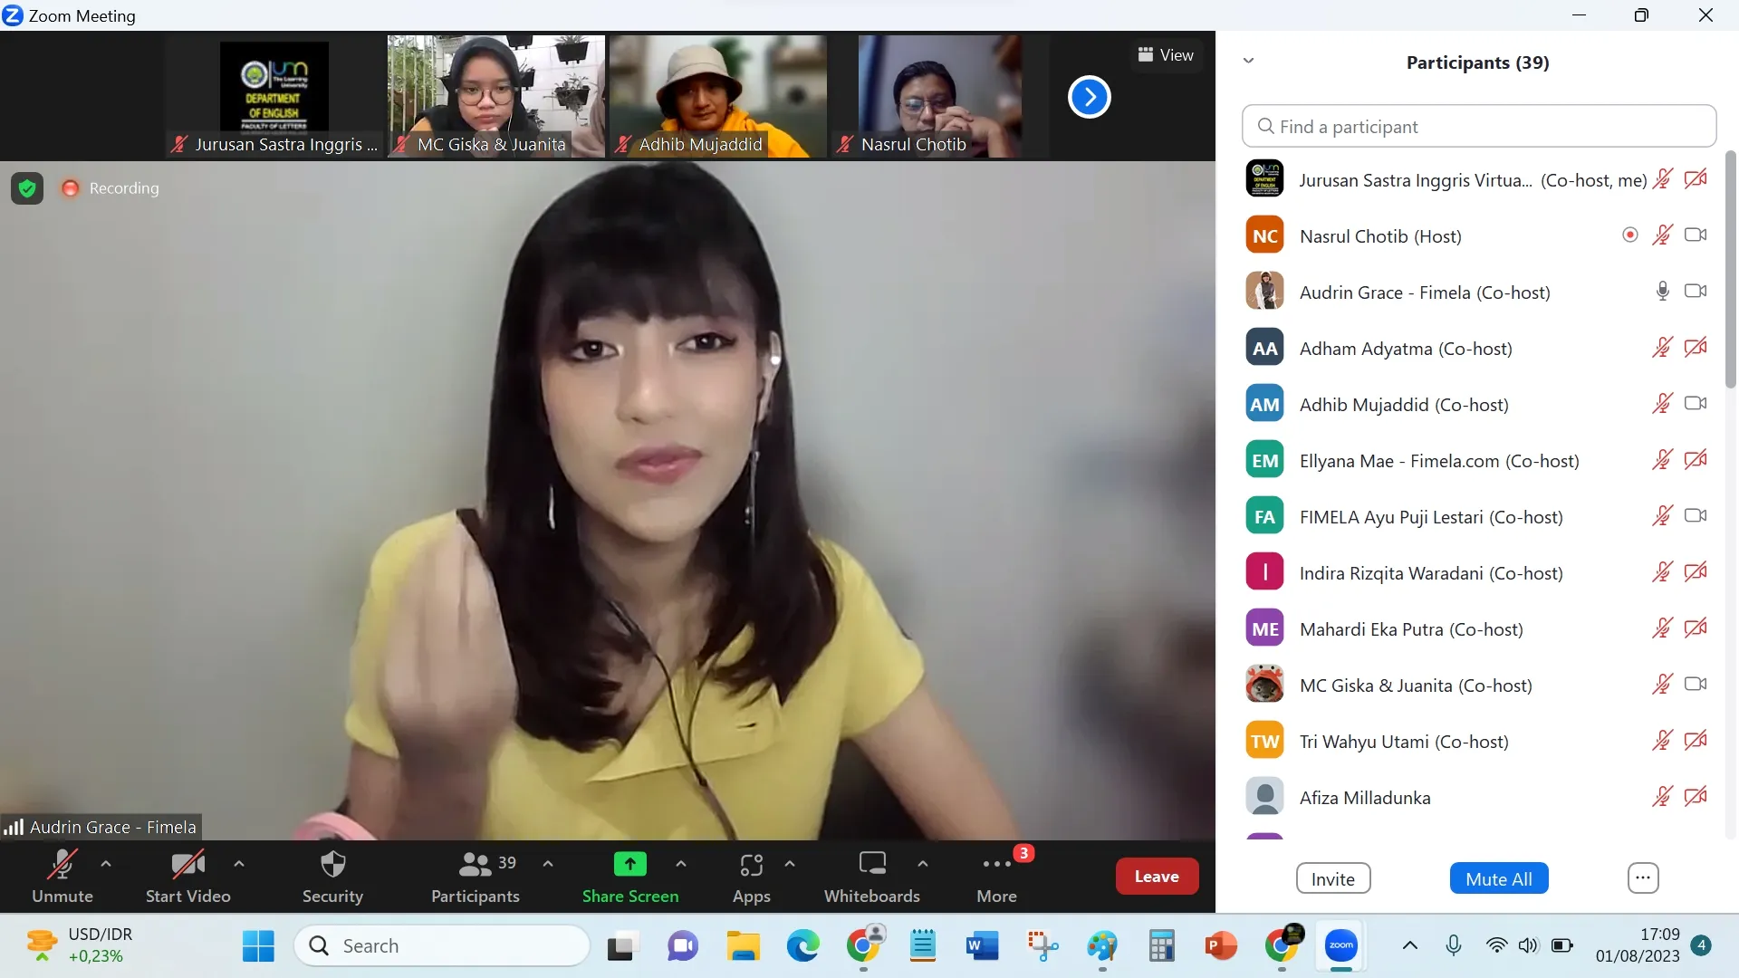
Task: Toggle mute for Adham Adyatma
Action: [x=1662, y=348]
